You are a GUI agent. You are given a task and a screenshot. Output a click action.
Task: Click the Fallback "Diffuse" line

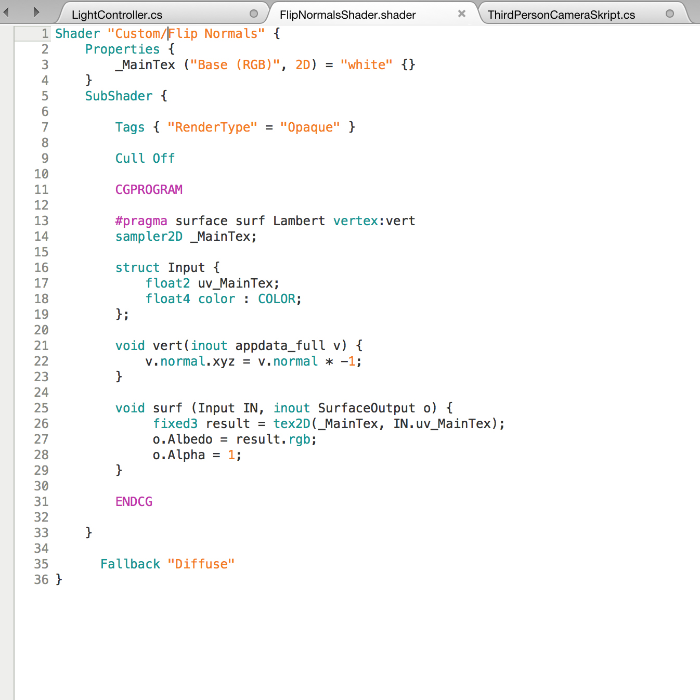point(167,564)
